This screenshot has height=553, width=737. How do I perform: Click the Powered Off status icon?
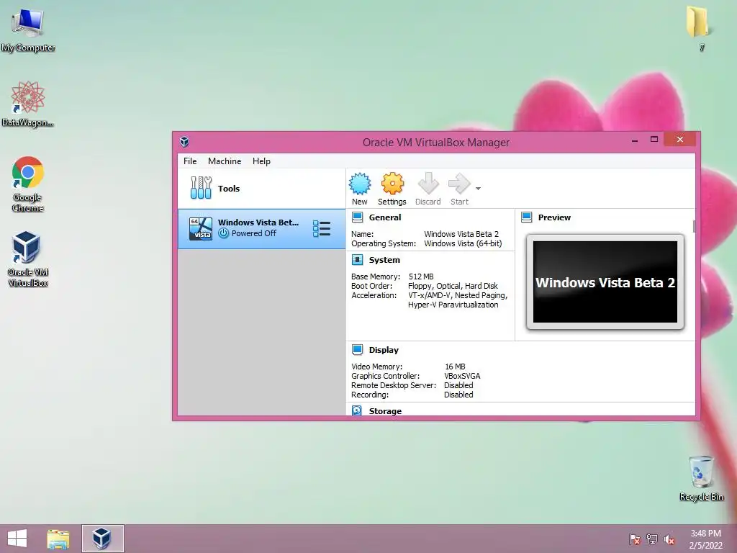pos(224,233)
